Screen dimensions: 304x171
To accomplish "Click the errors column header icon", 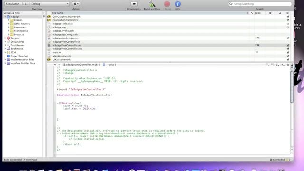I will tap(270, 13).
